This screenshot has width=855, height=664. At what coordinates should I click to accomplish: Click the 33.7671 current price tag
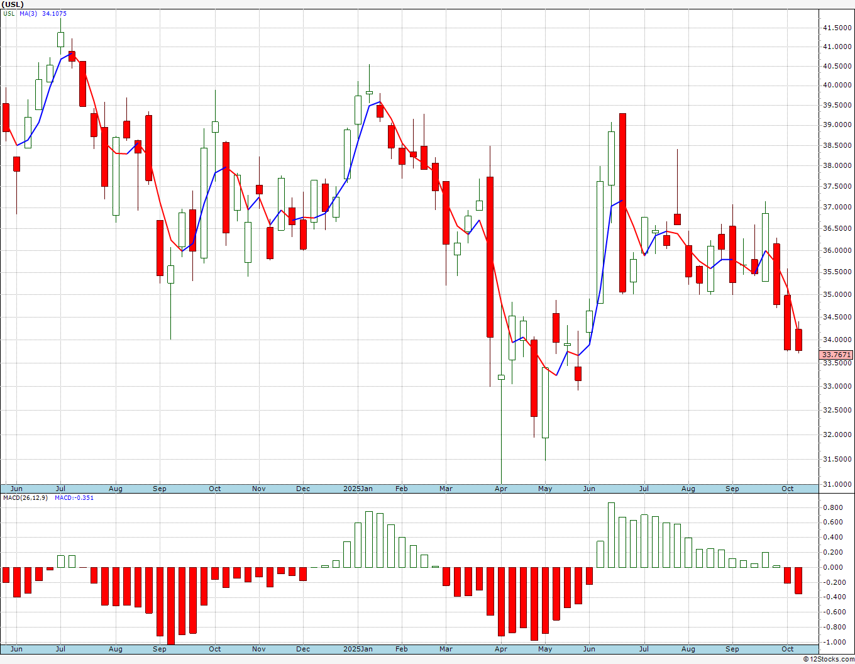(x=836, y=355)
